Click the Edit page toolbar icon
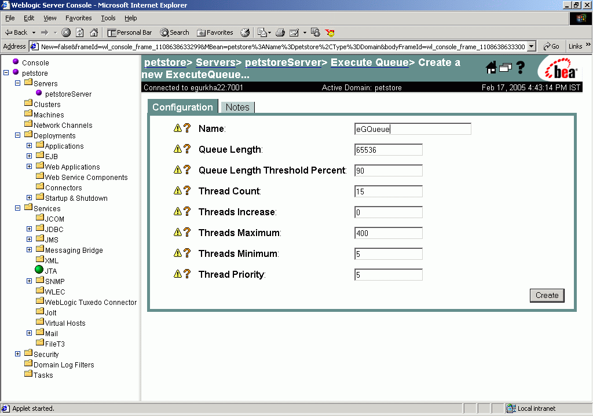Viewport: 593px width, 416px height. [x=294, y=32]
